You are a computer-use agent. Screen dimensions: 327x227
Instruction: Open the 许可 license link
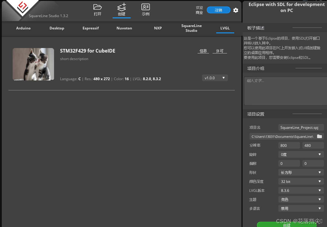pos(220,51)
